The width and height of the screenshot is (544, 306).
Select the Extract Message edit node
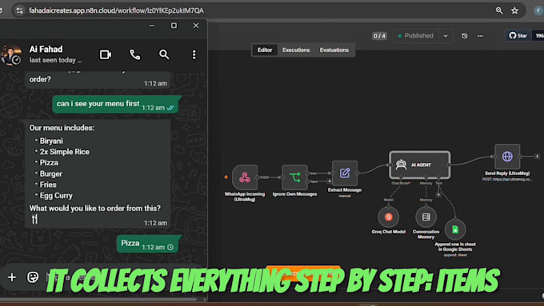(345, 173)
